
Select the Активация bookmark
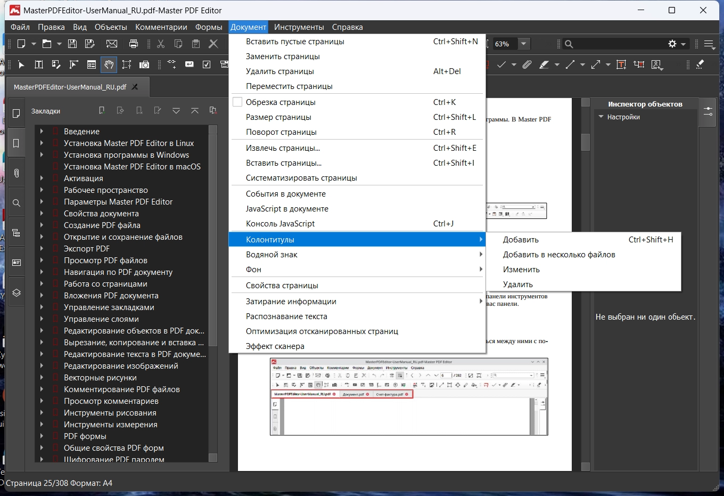click(84, 178)
